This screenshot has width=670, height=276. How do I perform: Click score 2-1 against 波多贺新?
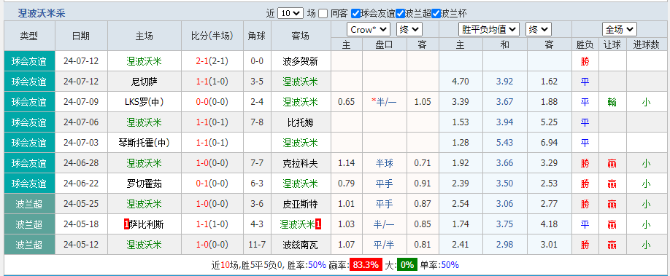pos(201,61)
